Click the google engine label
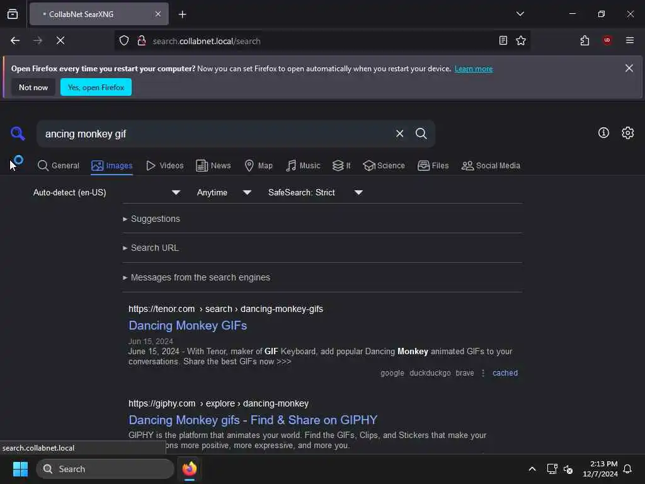 pos(392,373)
